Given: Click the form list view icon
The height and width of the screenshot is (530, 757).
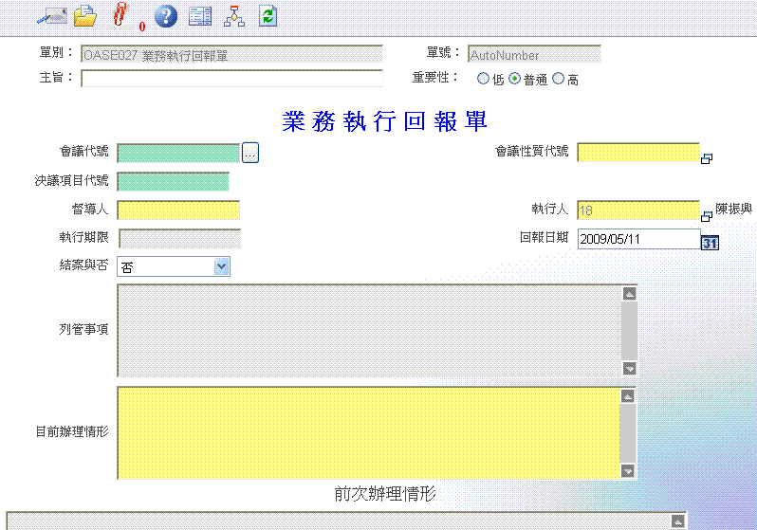Looking at the screenshot, I should point(199,15).
